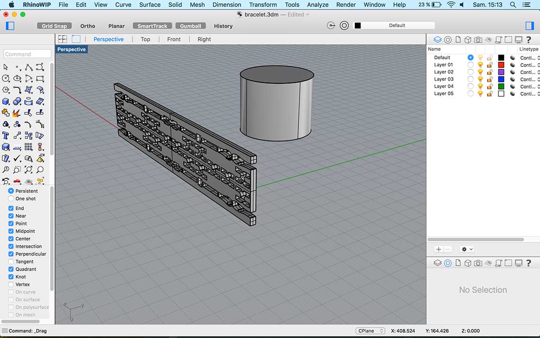Toggle the right sidebar button
The image size is (540, 338).
pyautogui.click(x=529, y=26)
